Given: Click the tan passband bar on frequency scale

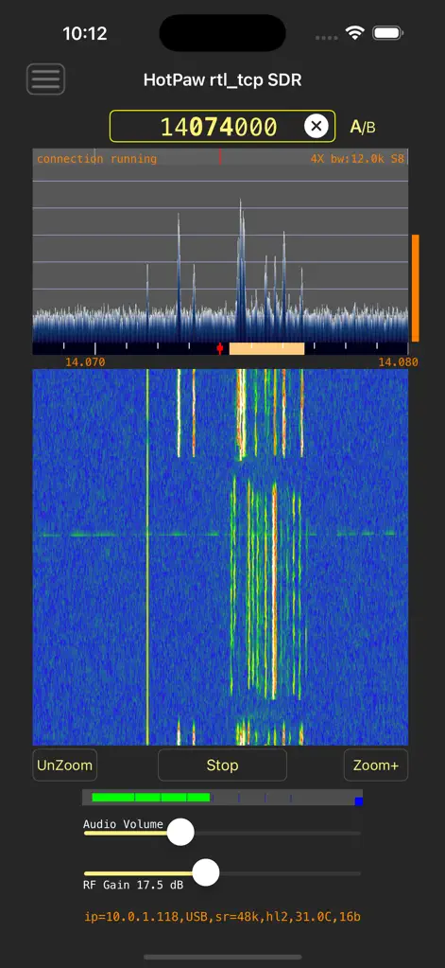Looking at the screenshot, I should [x=266, y=349].
